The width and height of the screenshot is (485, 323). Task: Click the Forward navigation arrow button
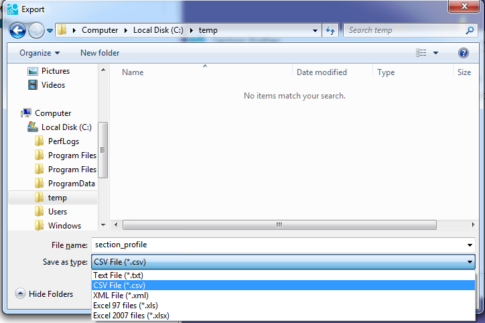click(36, 30)
